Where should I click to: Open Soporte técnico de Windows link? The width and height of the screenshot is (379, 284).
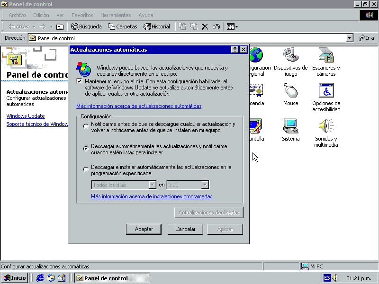point(37,124)
